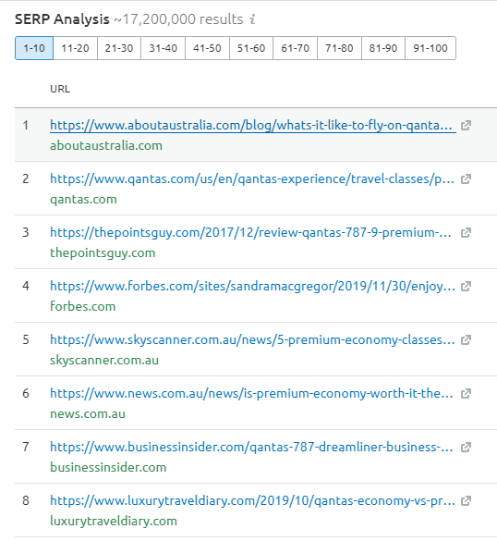
Task: Click the green luxurytraveldiary.com domain text
Action: point(114,521)
